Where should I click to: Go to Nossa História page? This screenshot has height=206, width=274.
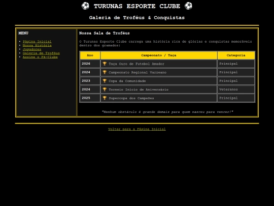37,45
